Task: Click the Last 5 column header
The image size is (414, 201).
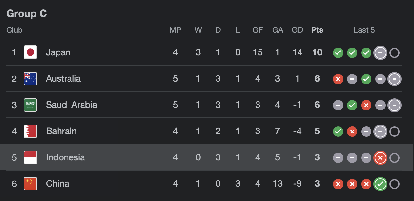Action: point(364,30)
